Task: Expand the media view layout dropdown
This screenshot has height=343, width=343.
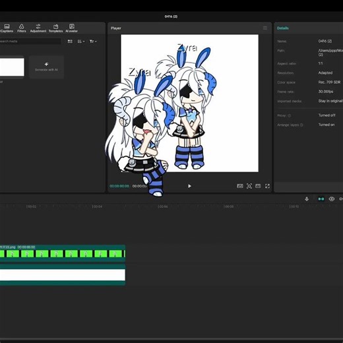Action: point(81,42)
